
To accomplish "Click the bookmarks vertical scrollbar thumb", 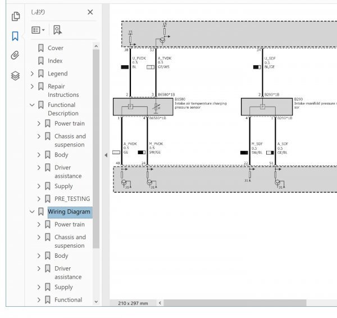I will (96, 149).
